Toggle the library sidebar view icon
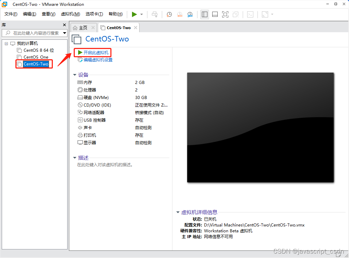This screenshot has height=258, width=349. click(x=205, y=14)
